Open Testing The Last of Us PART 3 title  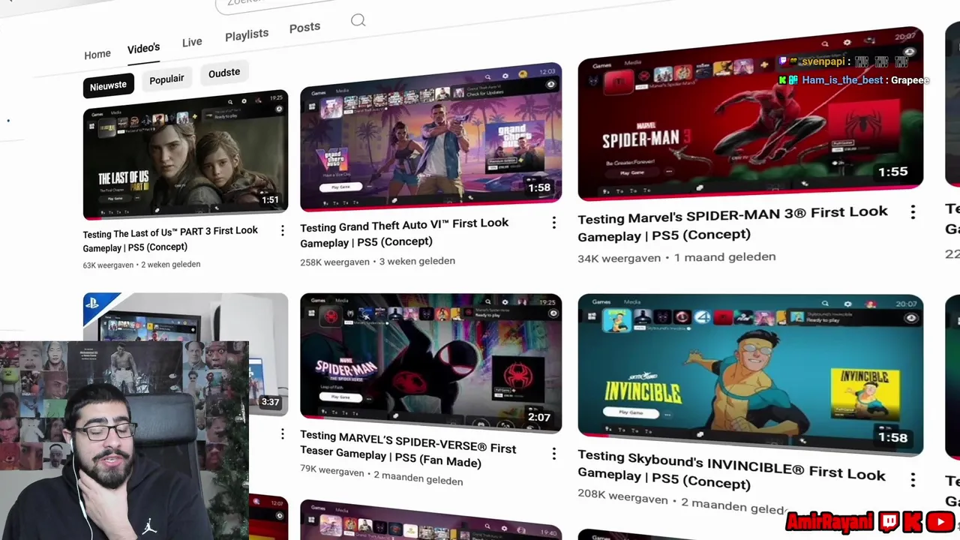[170, 239]
